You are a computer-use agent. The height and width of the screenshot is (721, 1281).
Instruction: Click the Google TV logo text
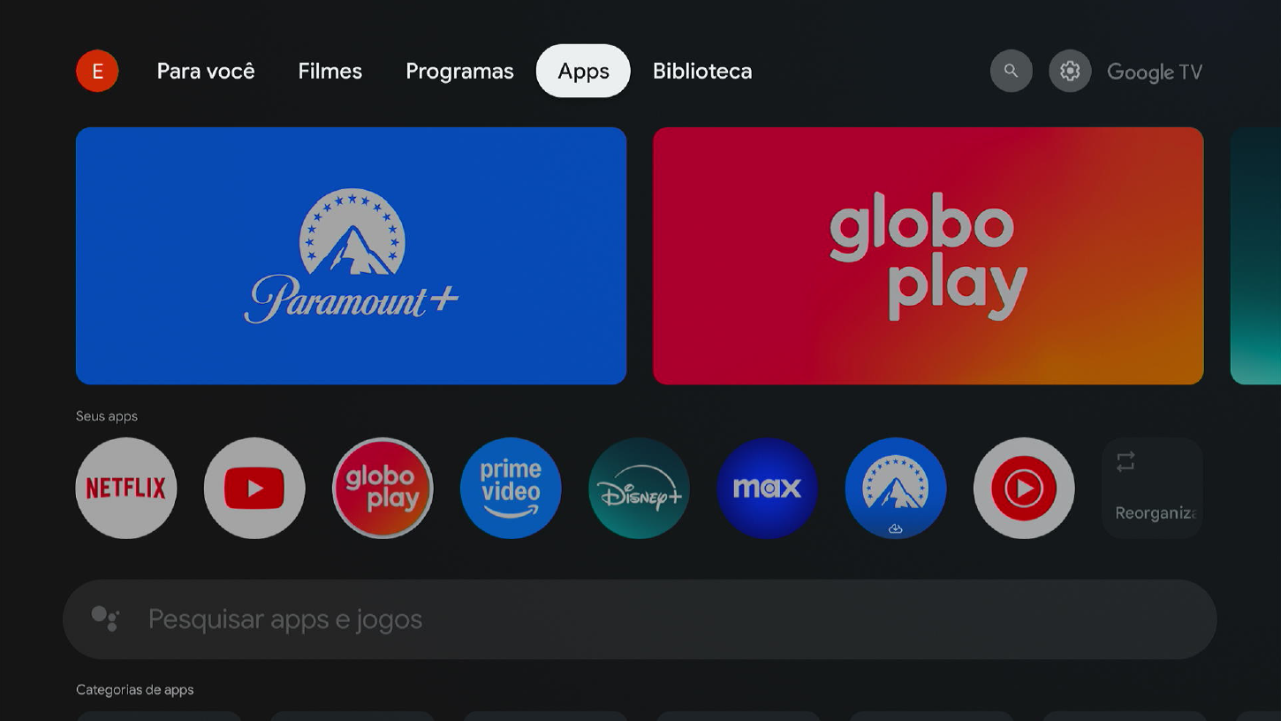coord(1155,72)
